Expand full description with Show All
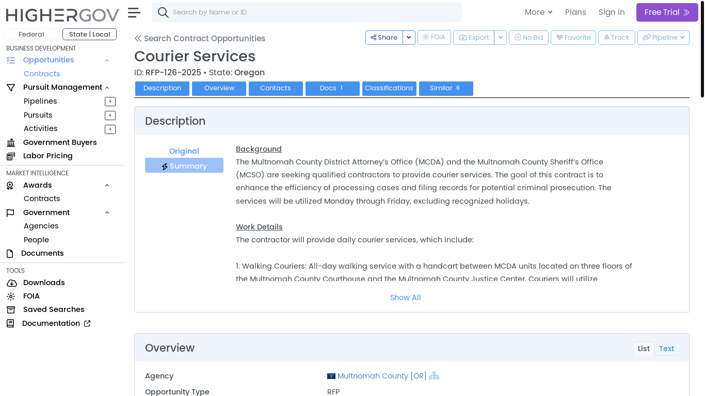Screen dimensions: 705x396 click(406, 298)
